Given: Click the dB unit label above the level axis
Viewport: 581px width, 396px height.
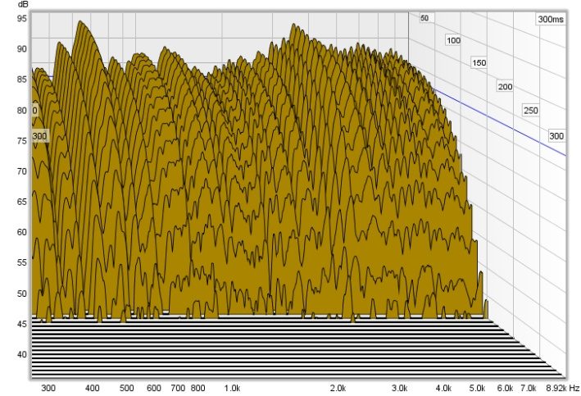Looking at the screenshot, I should click(x=23, y=4).
